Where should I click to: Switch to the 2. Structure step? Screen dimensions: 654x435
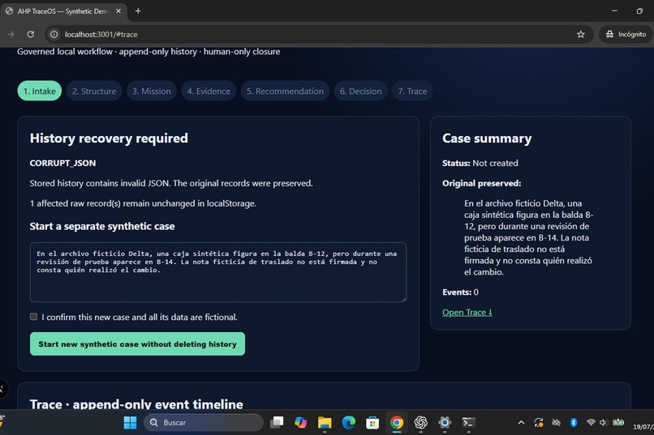[94, 91]
